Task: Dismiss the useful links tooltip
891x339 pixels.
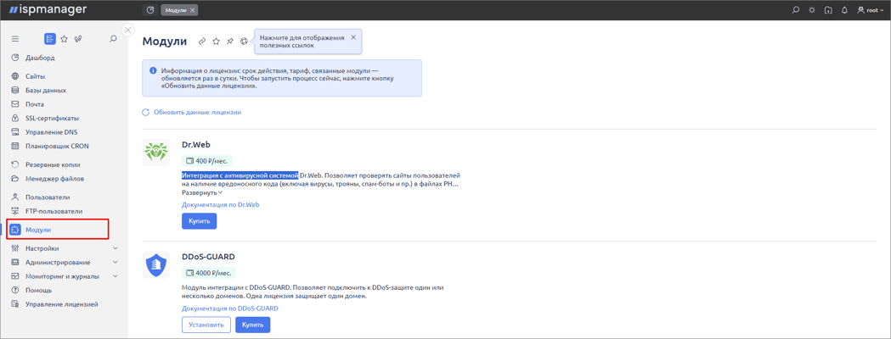Action: [352, 36]
